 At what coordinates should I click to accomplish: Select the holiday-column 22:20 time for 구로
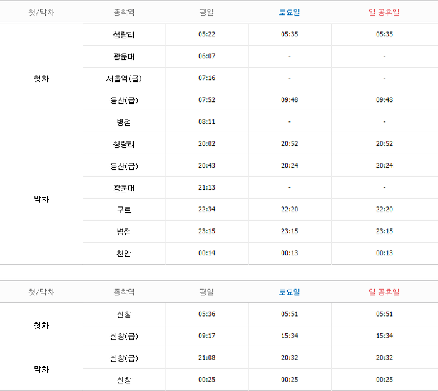click(x=384, y=209)
